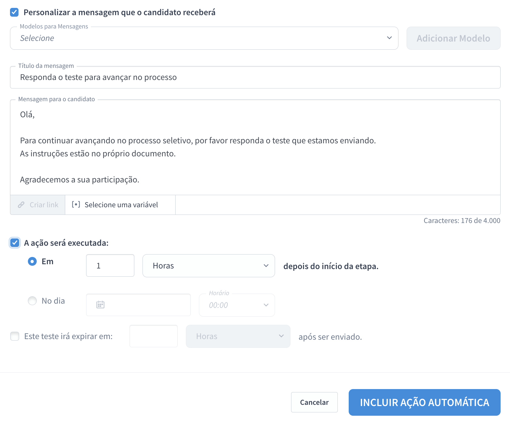The height and width of the screenshot is (423, 510).
Task: Select the 'Em' radio option
Action: click(32, 261)
